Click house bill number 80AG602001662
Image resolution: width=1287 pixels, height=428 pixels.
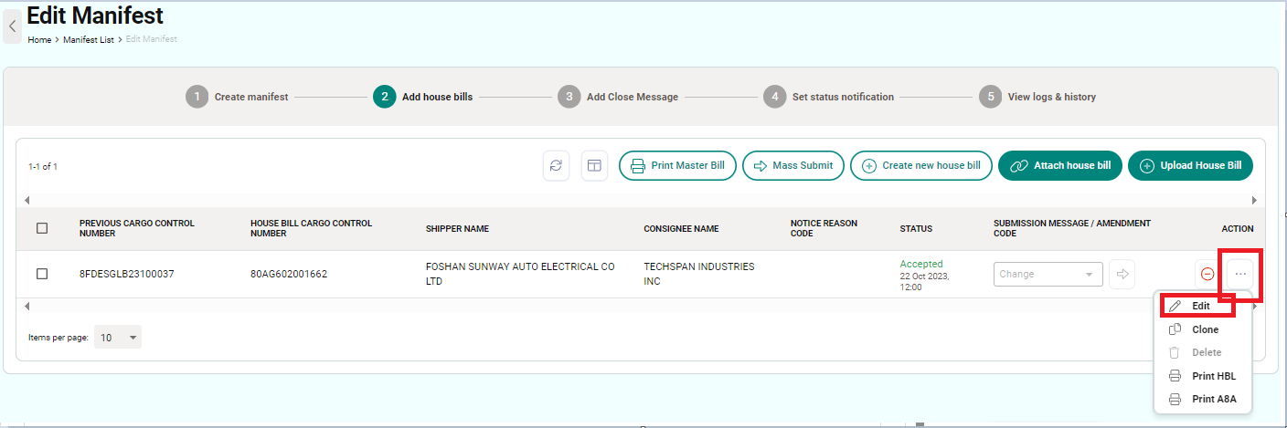click(x=289, y=274)
